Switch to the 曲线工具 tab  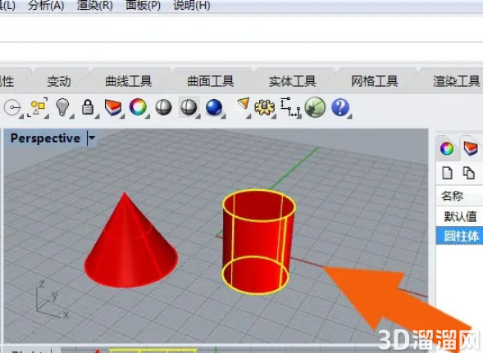pyautogui.click(x=129, y=81)
